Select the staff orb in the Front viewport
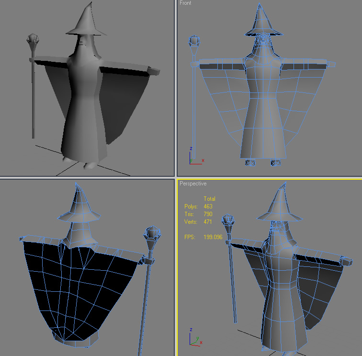This screenshot has width=362, height=356. [x=194, y=41]
